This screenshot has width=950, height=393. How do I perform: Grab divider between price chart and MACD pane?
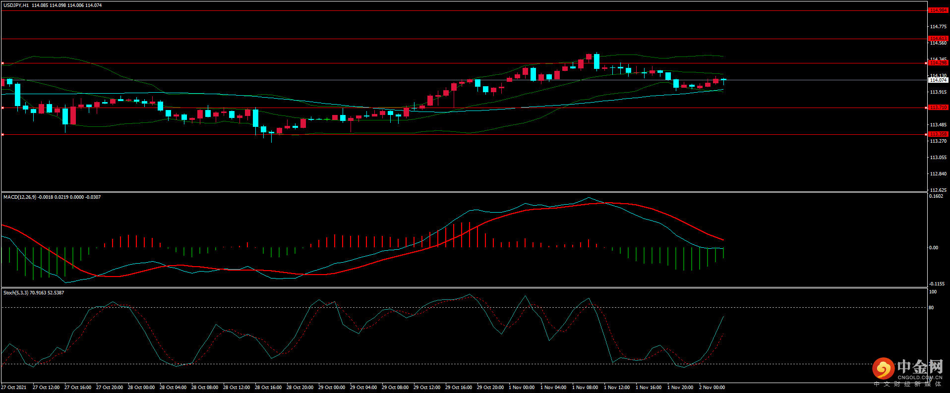coord(464,192)
